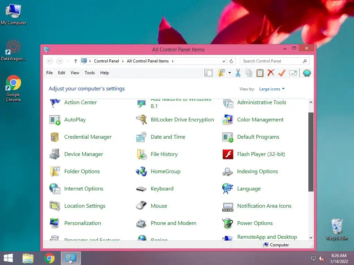Click the Rename toolbar icon
This screenshot has height=265, width=354.
(x=293, y=73)
